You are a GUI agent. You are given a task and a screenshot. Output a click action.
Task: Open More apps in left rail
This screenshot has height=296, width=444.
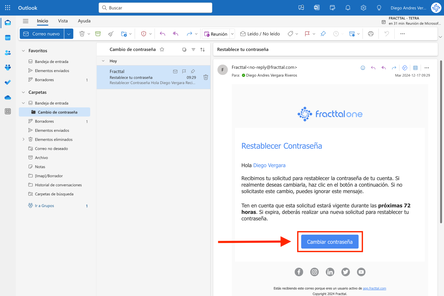click(8, 111)
